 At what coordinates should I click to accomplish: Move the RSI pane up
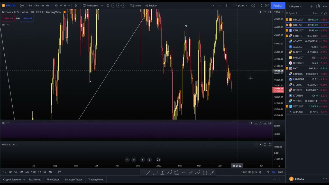click(251, 123)
